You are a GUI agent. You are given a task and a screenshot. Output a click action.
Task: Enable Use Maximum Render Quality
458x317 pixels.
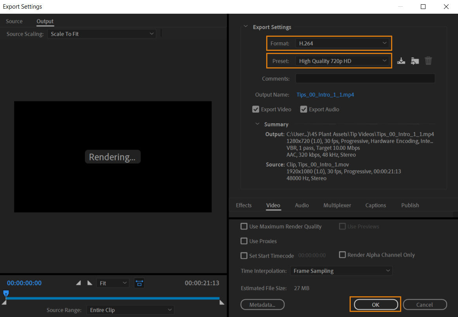[x=244, y=226]
